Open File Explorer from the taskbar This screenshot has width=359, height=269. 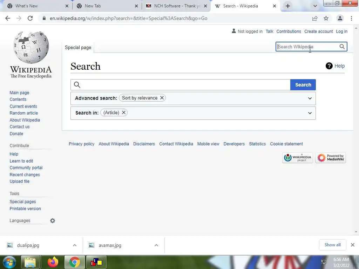[30, 262]
